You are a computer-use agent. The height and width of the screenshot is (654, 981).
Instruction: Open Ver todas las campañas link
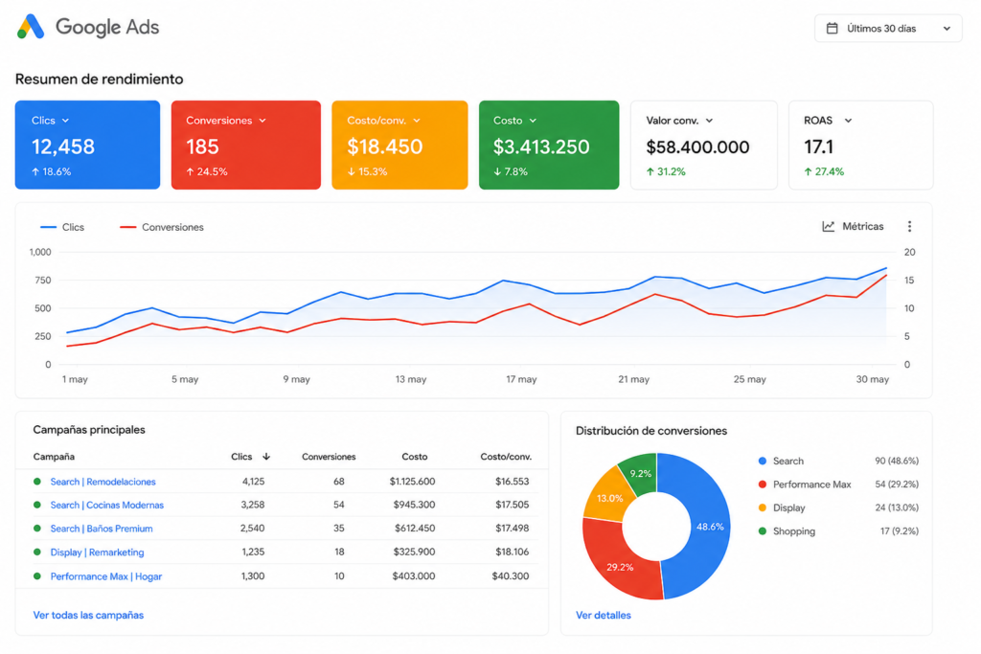click(x=88, y=616)
